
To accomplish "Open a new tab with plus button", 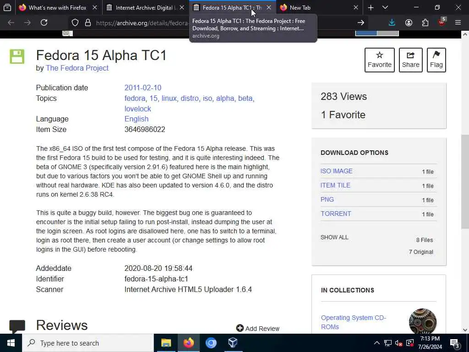I will 371,7.
